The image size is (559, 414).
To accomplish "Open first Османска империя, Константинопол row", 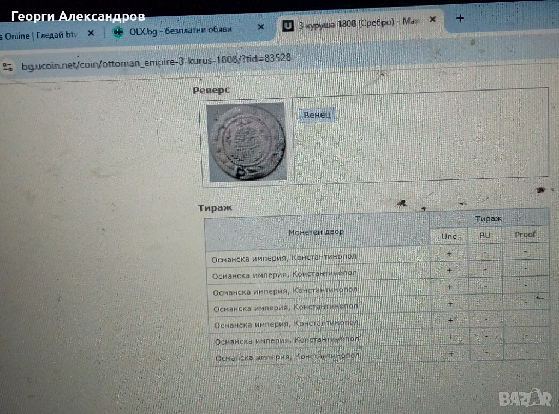I will click(x=284, y=256).
